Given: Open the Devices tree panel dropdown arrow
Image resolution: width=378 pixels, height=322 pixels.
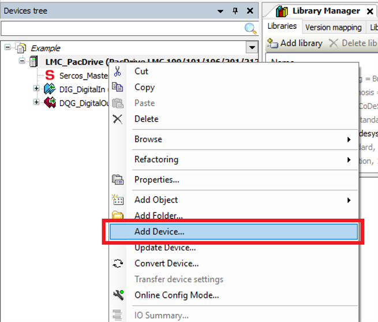Looking at the screenshot, I should pos(220,11).
